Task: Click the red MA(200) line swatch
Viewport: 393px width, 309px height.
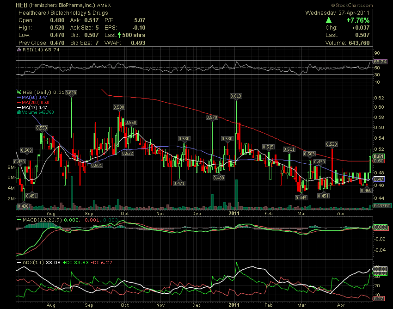Action: (x=19, y=103)
